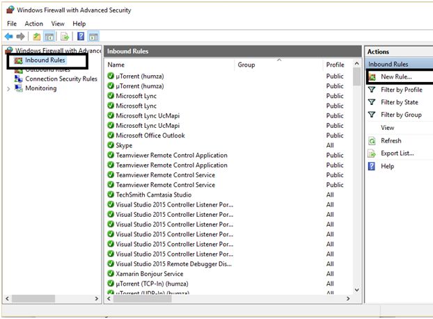Click green check icon beside TechSmith Camtasia Studio
This screenshot has height=319, width=433.
pyautogui.click(x=111, y=195)
